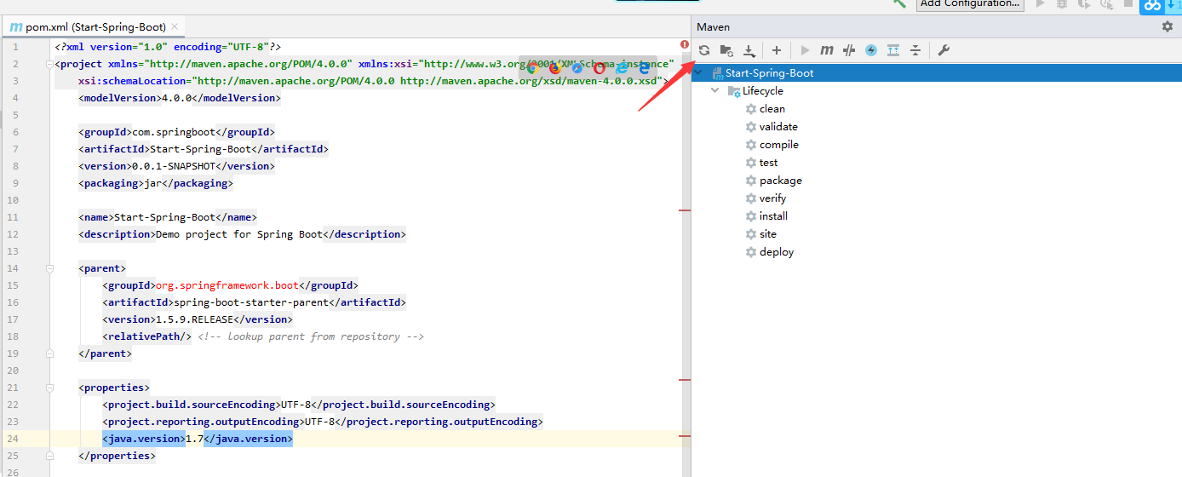The height and width of the screenshot is (477, 1182).
Task: Click Generate Sources and Update Folders icon
Action: click(x=726, y=50)
